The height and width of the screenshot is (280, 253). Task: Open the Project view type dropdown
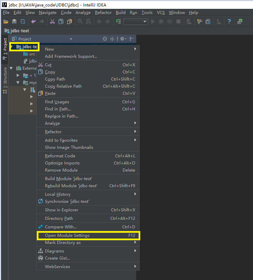[x=71, y=39]
